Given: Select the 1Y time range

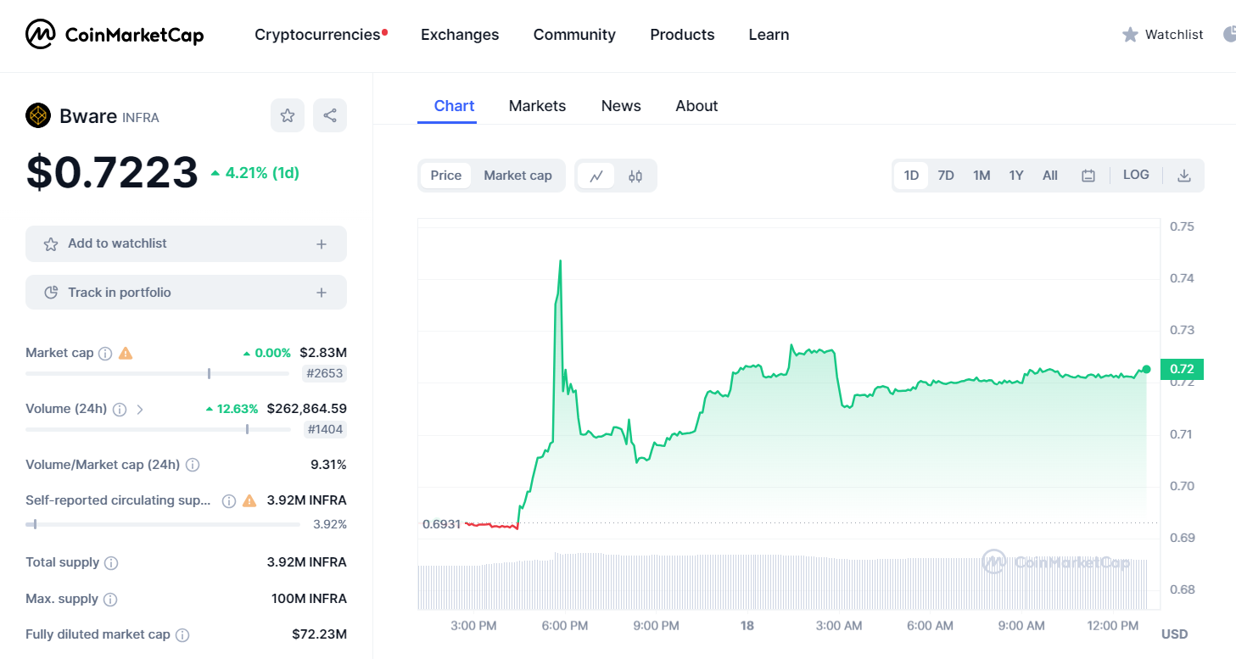Looking at the screenshot, I should pyautogui.click(x=1016, y=176).
